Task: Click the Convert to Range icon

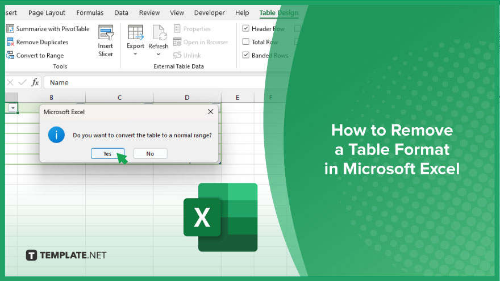Action: click(x=10, y=56)
